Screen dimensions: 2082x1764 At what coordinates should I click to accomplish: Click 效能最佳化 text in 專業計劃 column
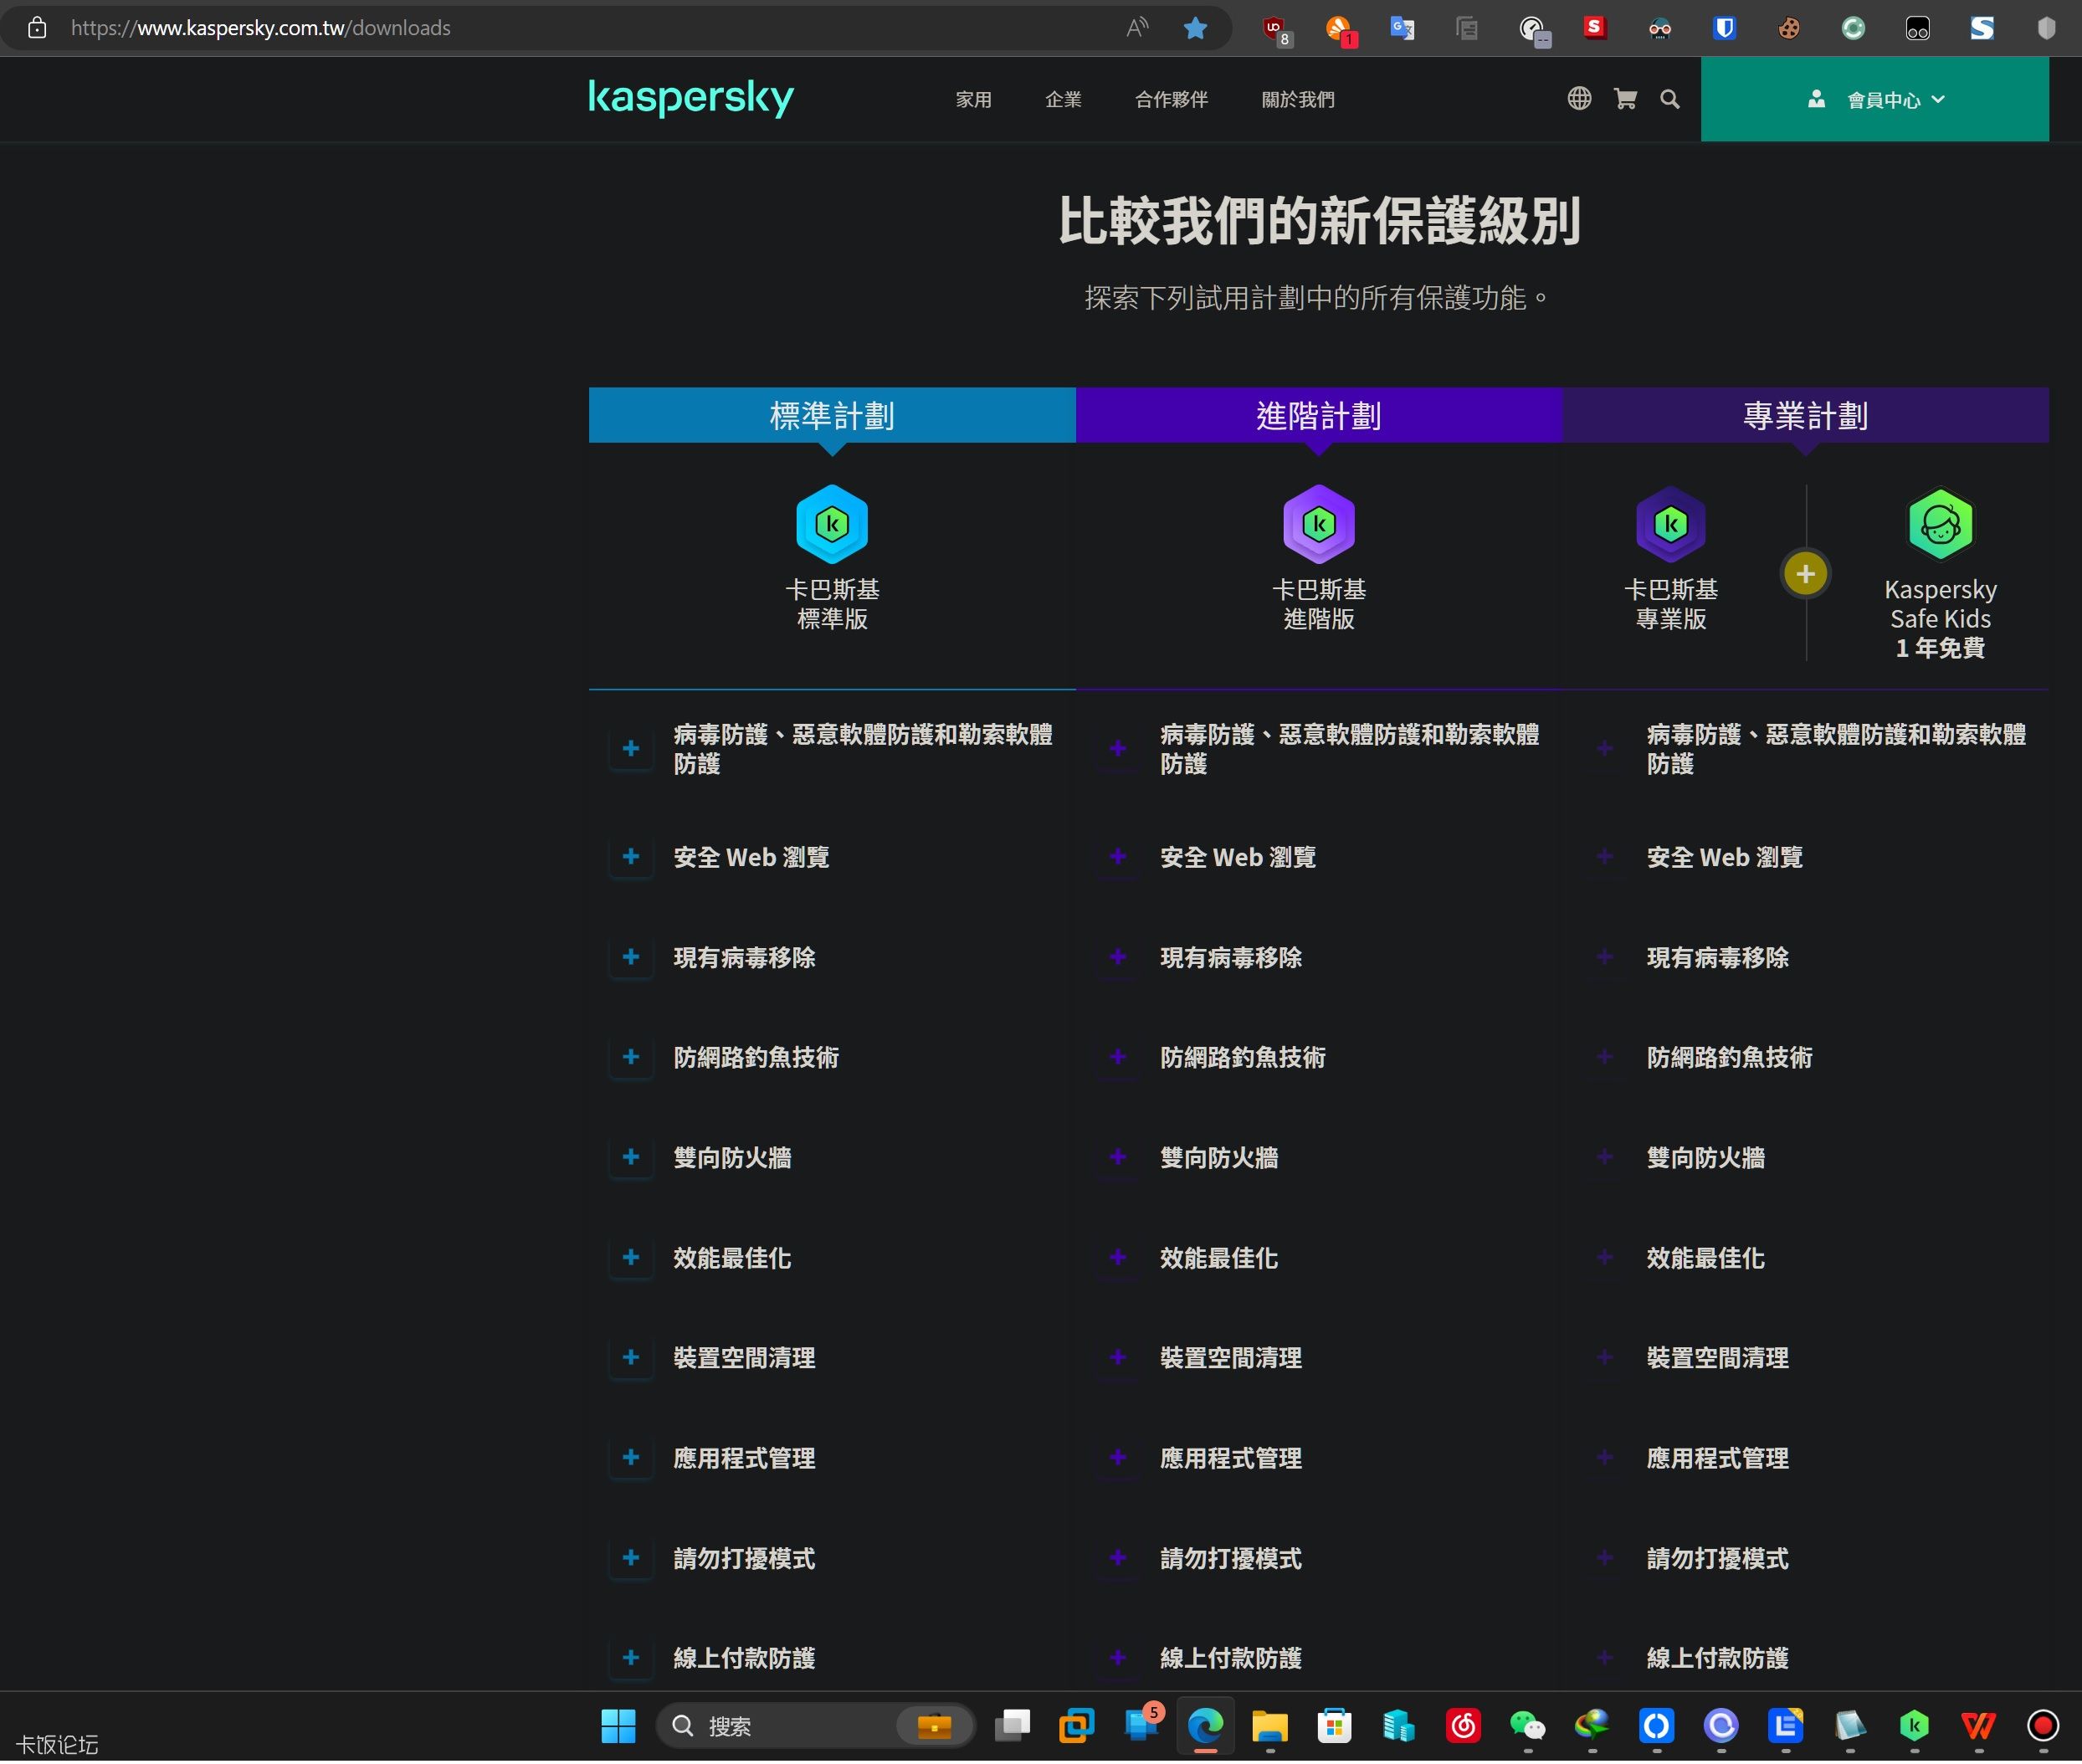point(1705,1258)
